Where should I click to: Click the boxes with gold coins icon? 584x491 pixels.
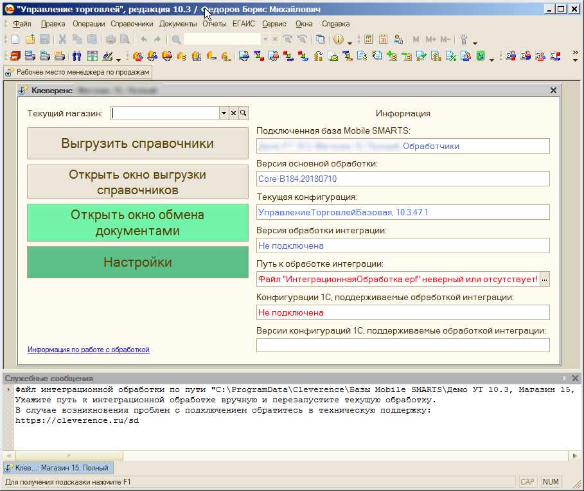[x=181, y=57]
